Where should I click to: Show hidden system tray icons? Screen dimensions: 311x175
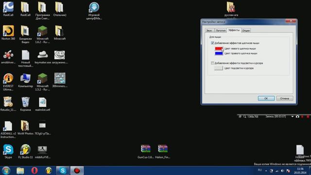tap(266, 171)
